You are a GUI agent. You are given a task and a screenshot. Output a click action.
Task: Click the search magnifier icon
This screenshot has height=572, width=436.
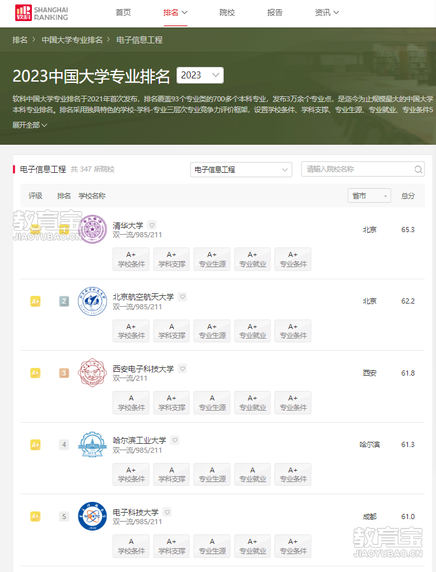[x=418, y=169]
